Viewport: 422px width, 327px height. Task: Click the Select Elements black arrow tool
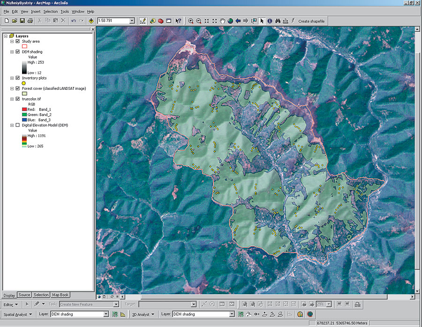tap(262, 21)
